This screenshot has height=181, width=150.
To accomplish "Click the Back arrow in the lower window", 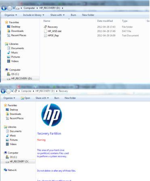I will click(x=3, y=91).
